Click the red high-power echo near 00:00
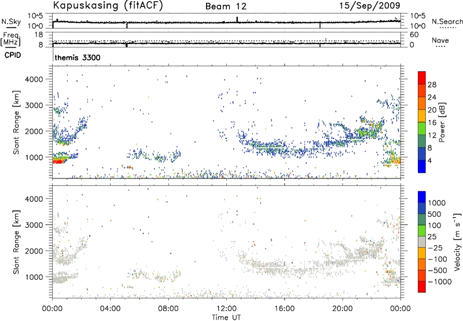Screen dimensions: 463x321 point(58,162)
